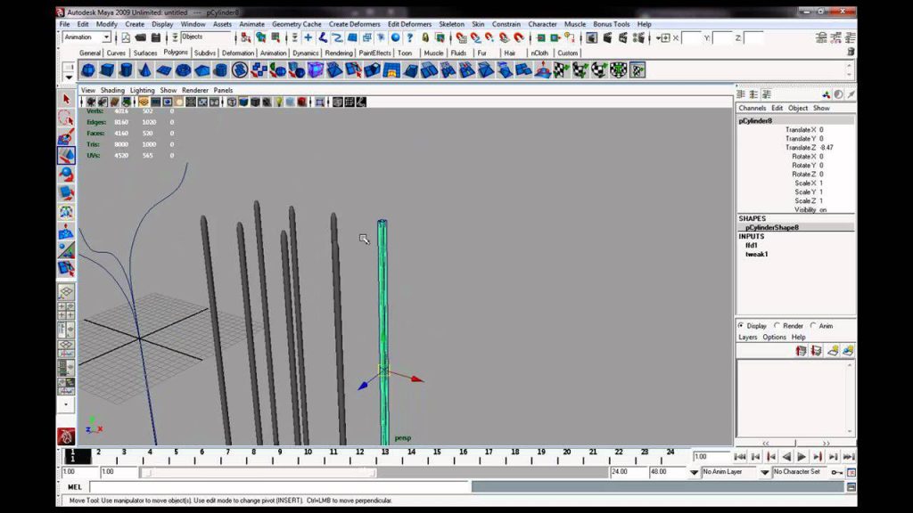Select the Display layer radio button

(x=741, y=326)
